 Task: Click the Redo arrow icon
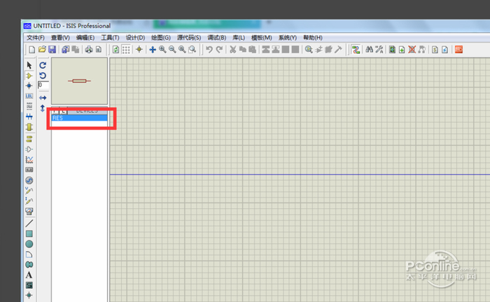[219, 50]
